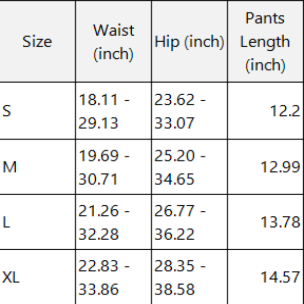Screen dimensions: 304x304
Task: Select the Waist (inch) header cell
Action: click(x=113, y=42)
